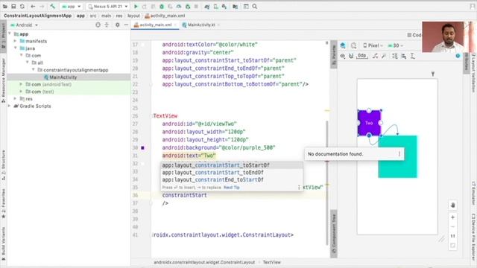Click Infer Constraints wand icon

click(384, 56)
